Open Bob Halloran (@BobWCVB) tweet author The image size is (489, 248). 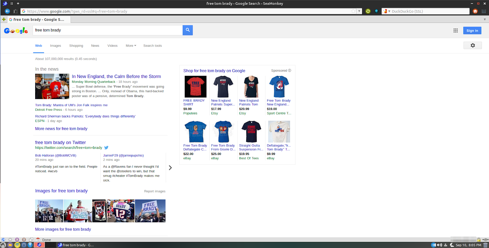coord(56,155)
